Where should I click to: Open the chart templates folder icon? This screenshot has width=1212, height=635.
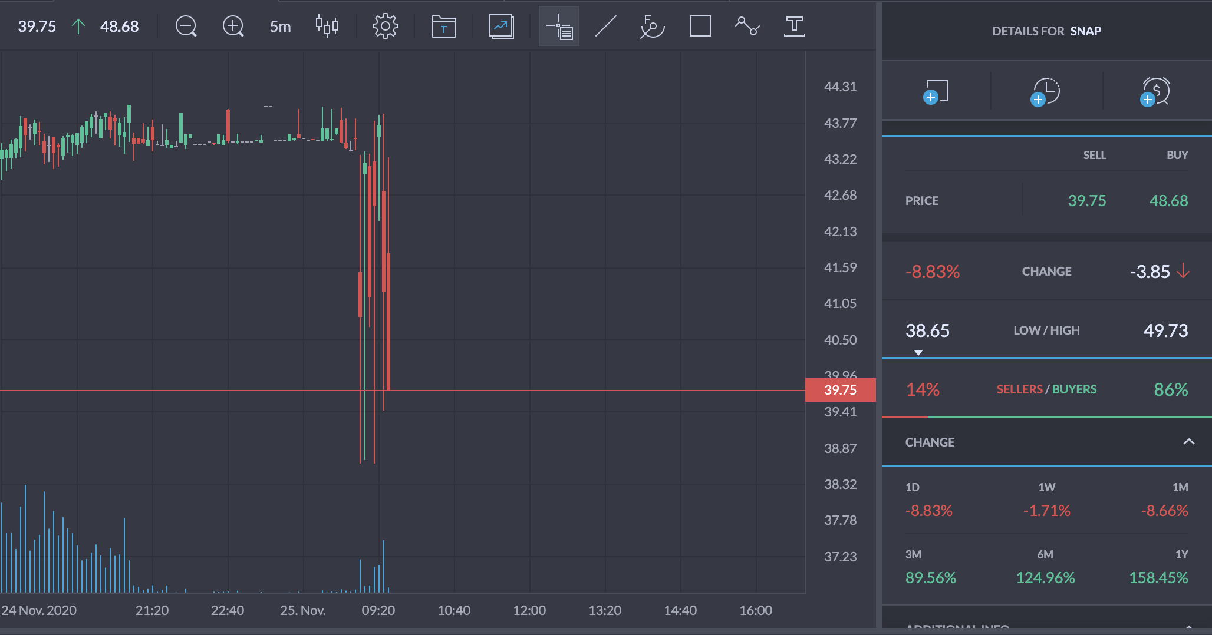[443, 27]
